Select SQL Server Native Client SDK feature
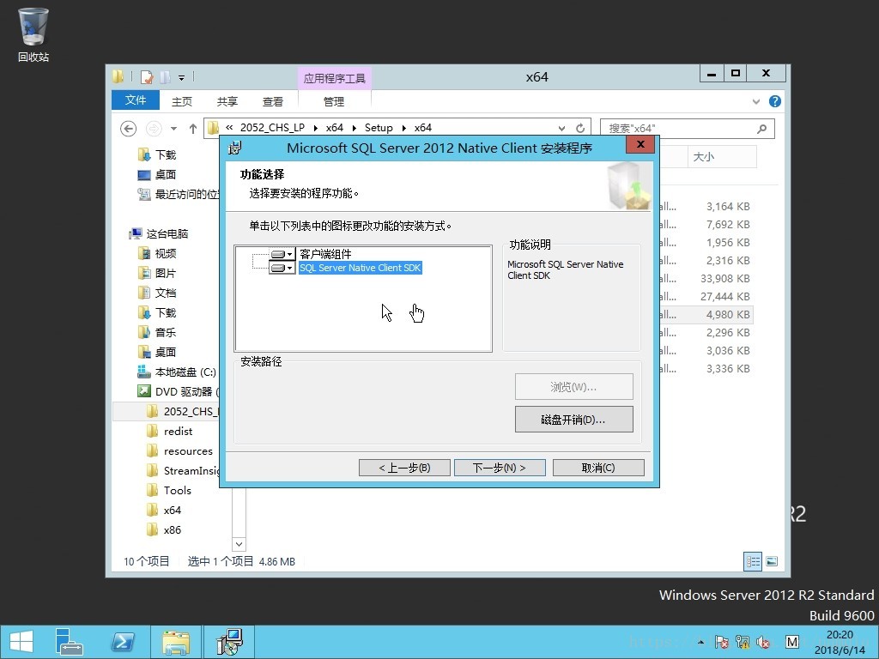Viewport: 879px width, 659px height. point(360,269)
